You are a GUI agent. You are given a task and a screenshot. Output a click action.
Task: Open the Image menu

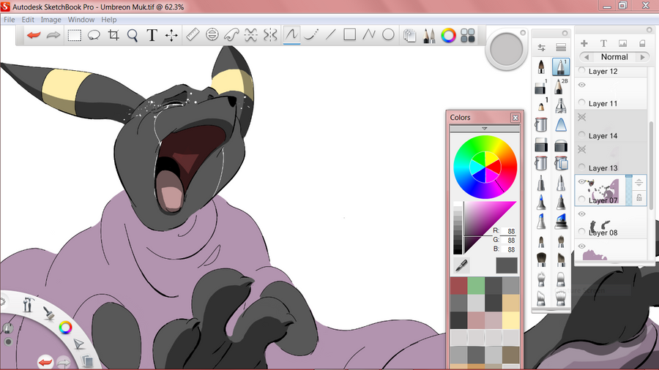[x=51, y=20]
